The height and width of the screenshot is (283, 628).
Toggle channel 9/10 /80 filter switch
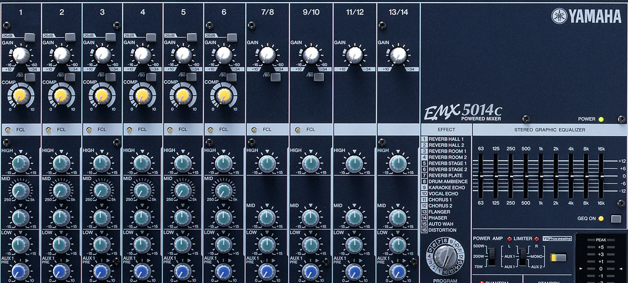click(319, 77)
